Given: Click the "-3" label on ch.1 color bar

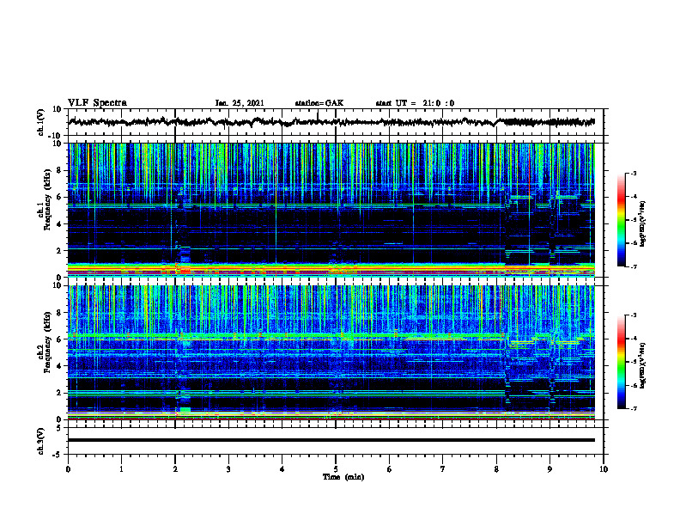Looking at the screenshot, I should coord(634,174).
